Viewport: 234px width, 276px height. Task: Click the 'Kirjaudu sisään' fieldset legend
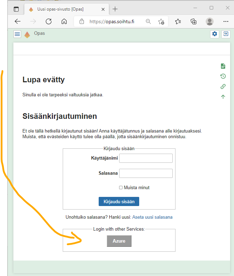pyautogui.click(x=119, y=148)
